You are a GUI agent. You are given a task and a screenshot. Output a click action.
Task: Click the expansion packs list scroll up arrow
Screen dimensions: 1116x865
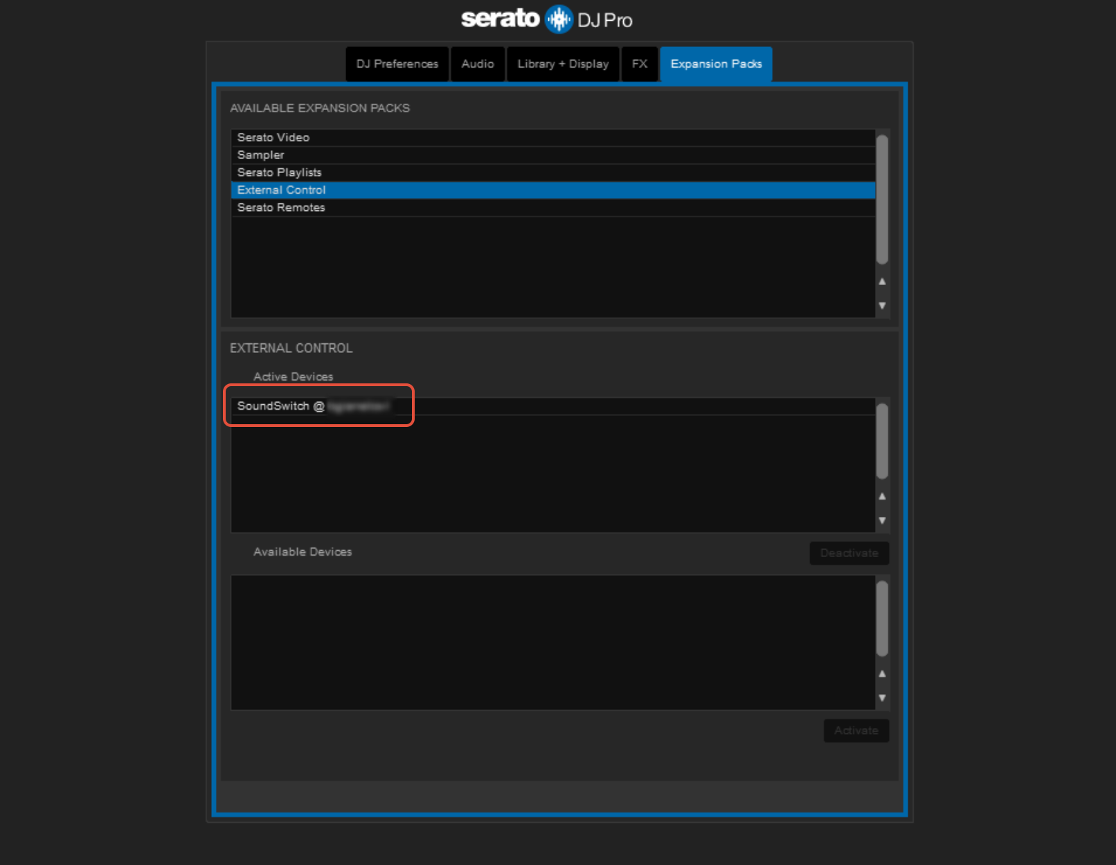point(882,282)
